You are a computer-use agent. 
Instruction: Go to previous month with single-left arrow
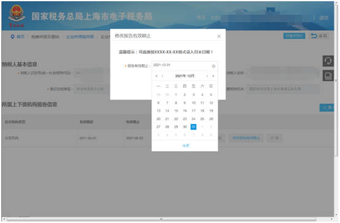click(x=163, y=76)
